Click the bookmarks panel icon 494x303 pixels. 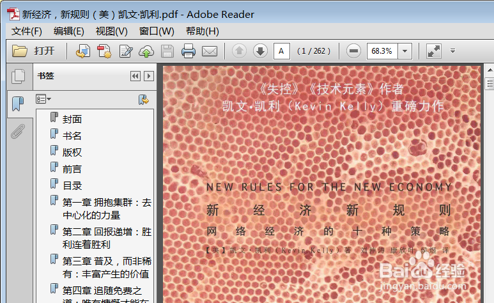(x=18, y=104)
